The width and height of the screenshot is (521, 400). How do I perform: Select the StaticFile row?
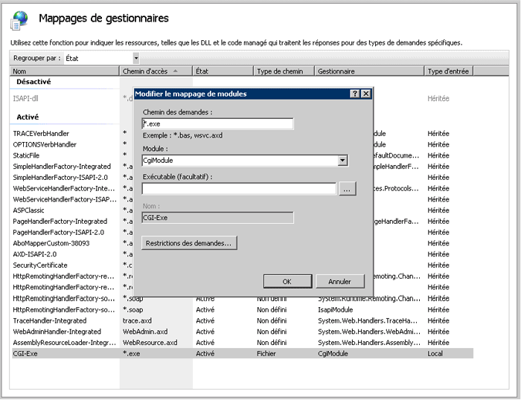tap(26, 155)
